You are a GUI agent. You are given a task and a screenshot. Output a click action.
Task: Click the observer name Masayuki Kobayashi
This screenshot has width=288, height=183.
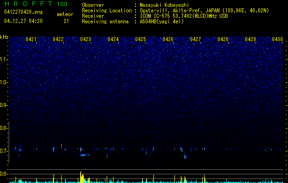[164, 5]
